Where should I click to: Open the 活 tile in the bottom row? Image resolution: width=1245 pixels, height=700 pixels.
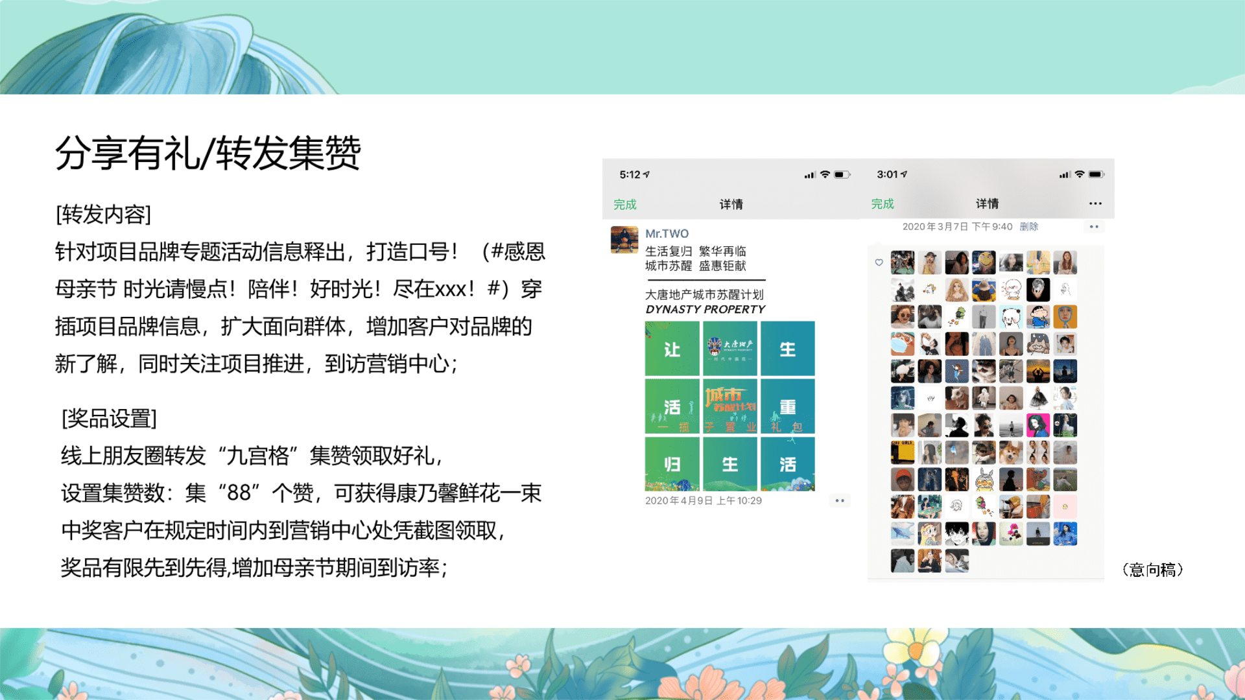pyautogui.click(x=788, y=464)
